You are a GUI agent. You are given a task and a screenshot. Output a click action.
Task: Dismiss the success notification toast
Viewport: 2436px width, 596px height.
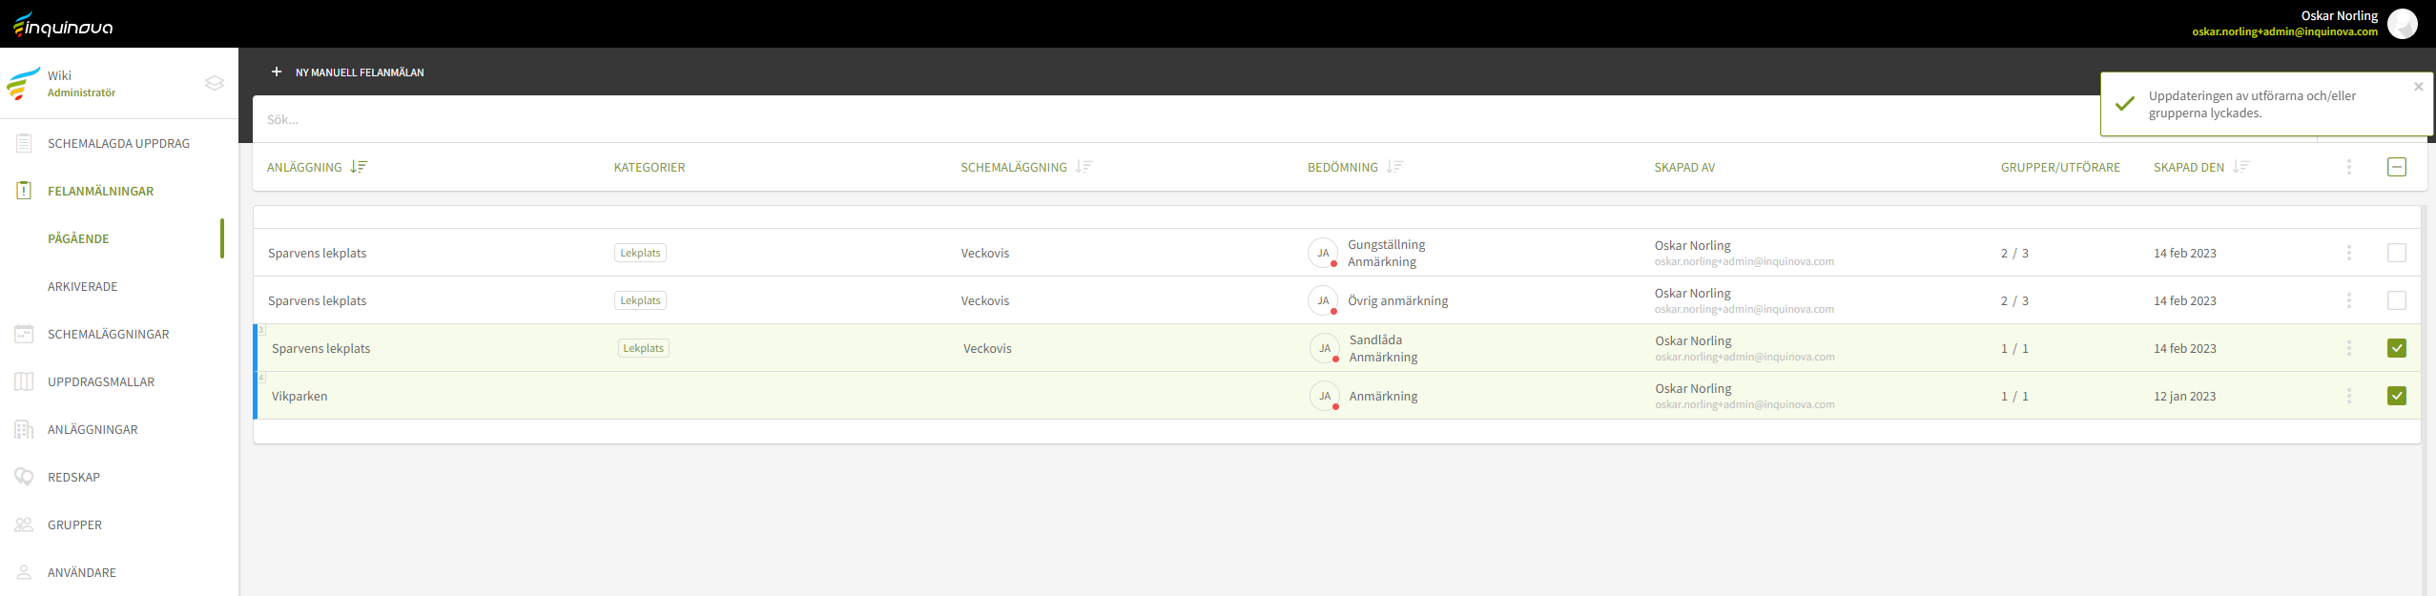coord(2418,87)
